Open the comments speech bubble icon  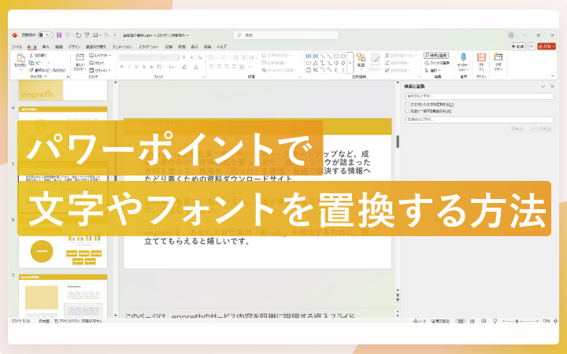pyautogui.click(x=532, y=46)
